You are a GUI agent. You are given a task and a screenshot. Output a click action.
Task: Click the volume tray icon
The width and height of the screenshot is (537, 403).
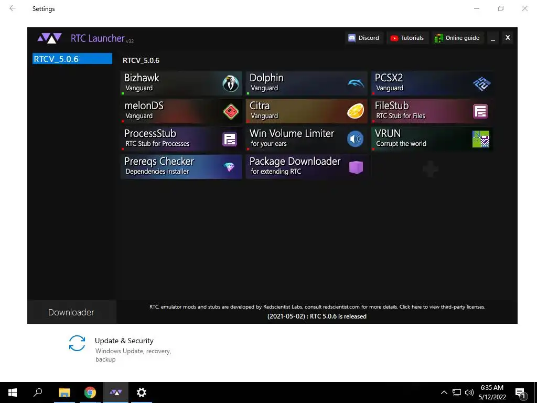469,393
